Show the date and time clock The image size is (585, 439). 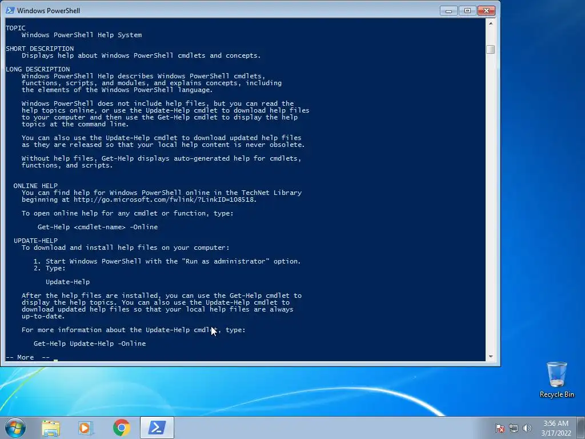coord(556,428)
